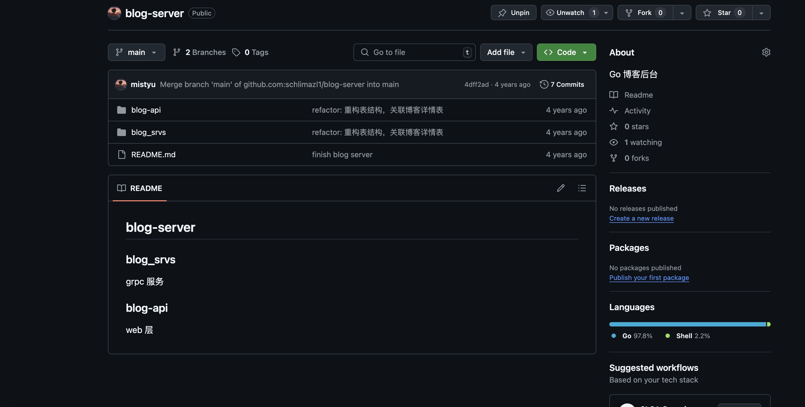Click the Unwatch button

click(x=570, y=13)
